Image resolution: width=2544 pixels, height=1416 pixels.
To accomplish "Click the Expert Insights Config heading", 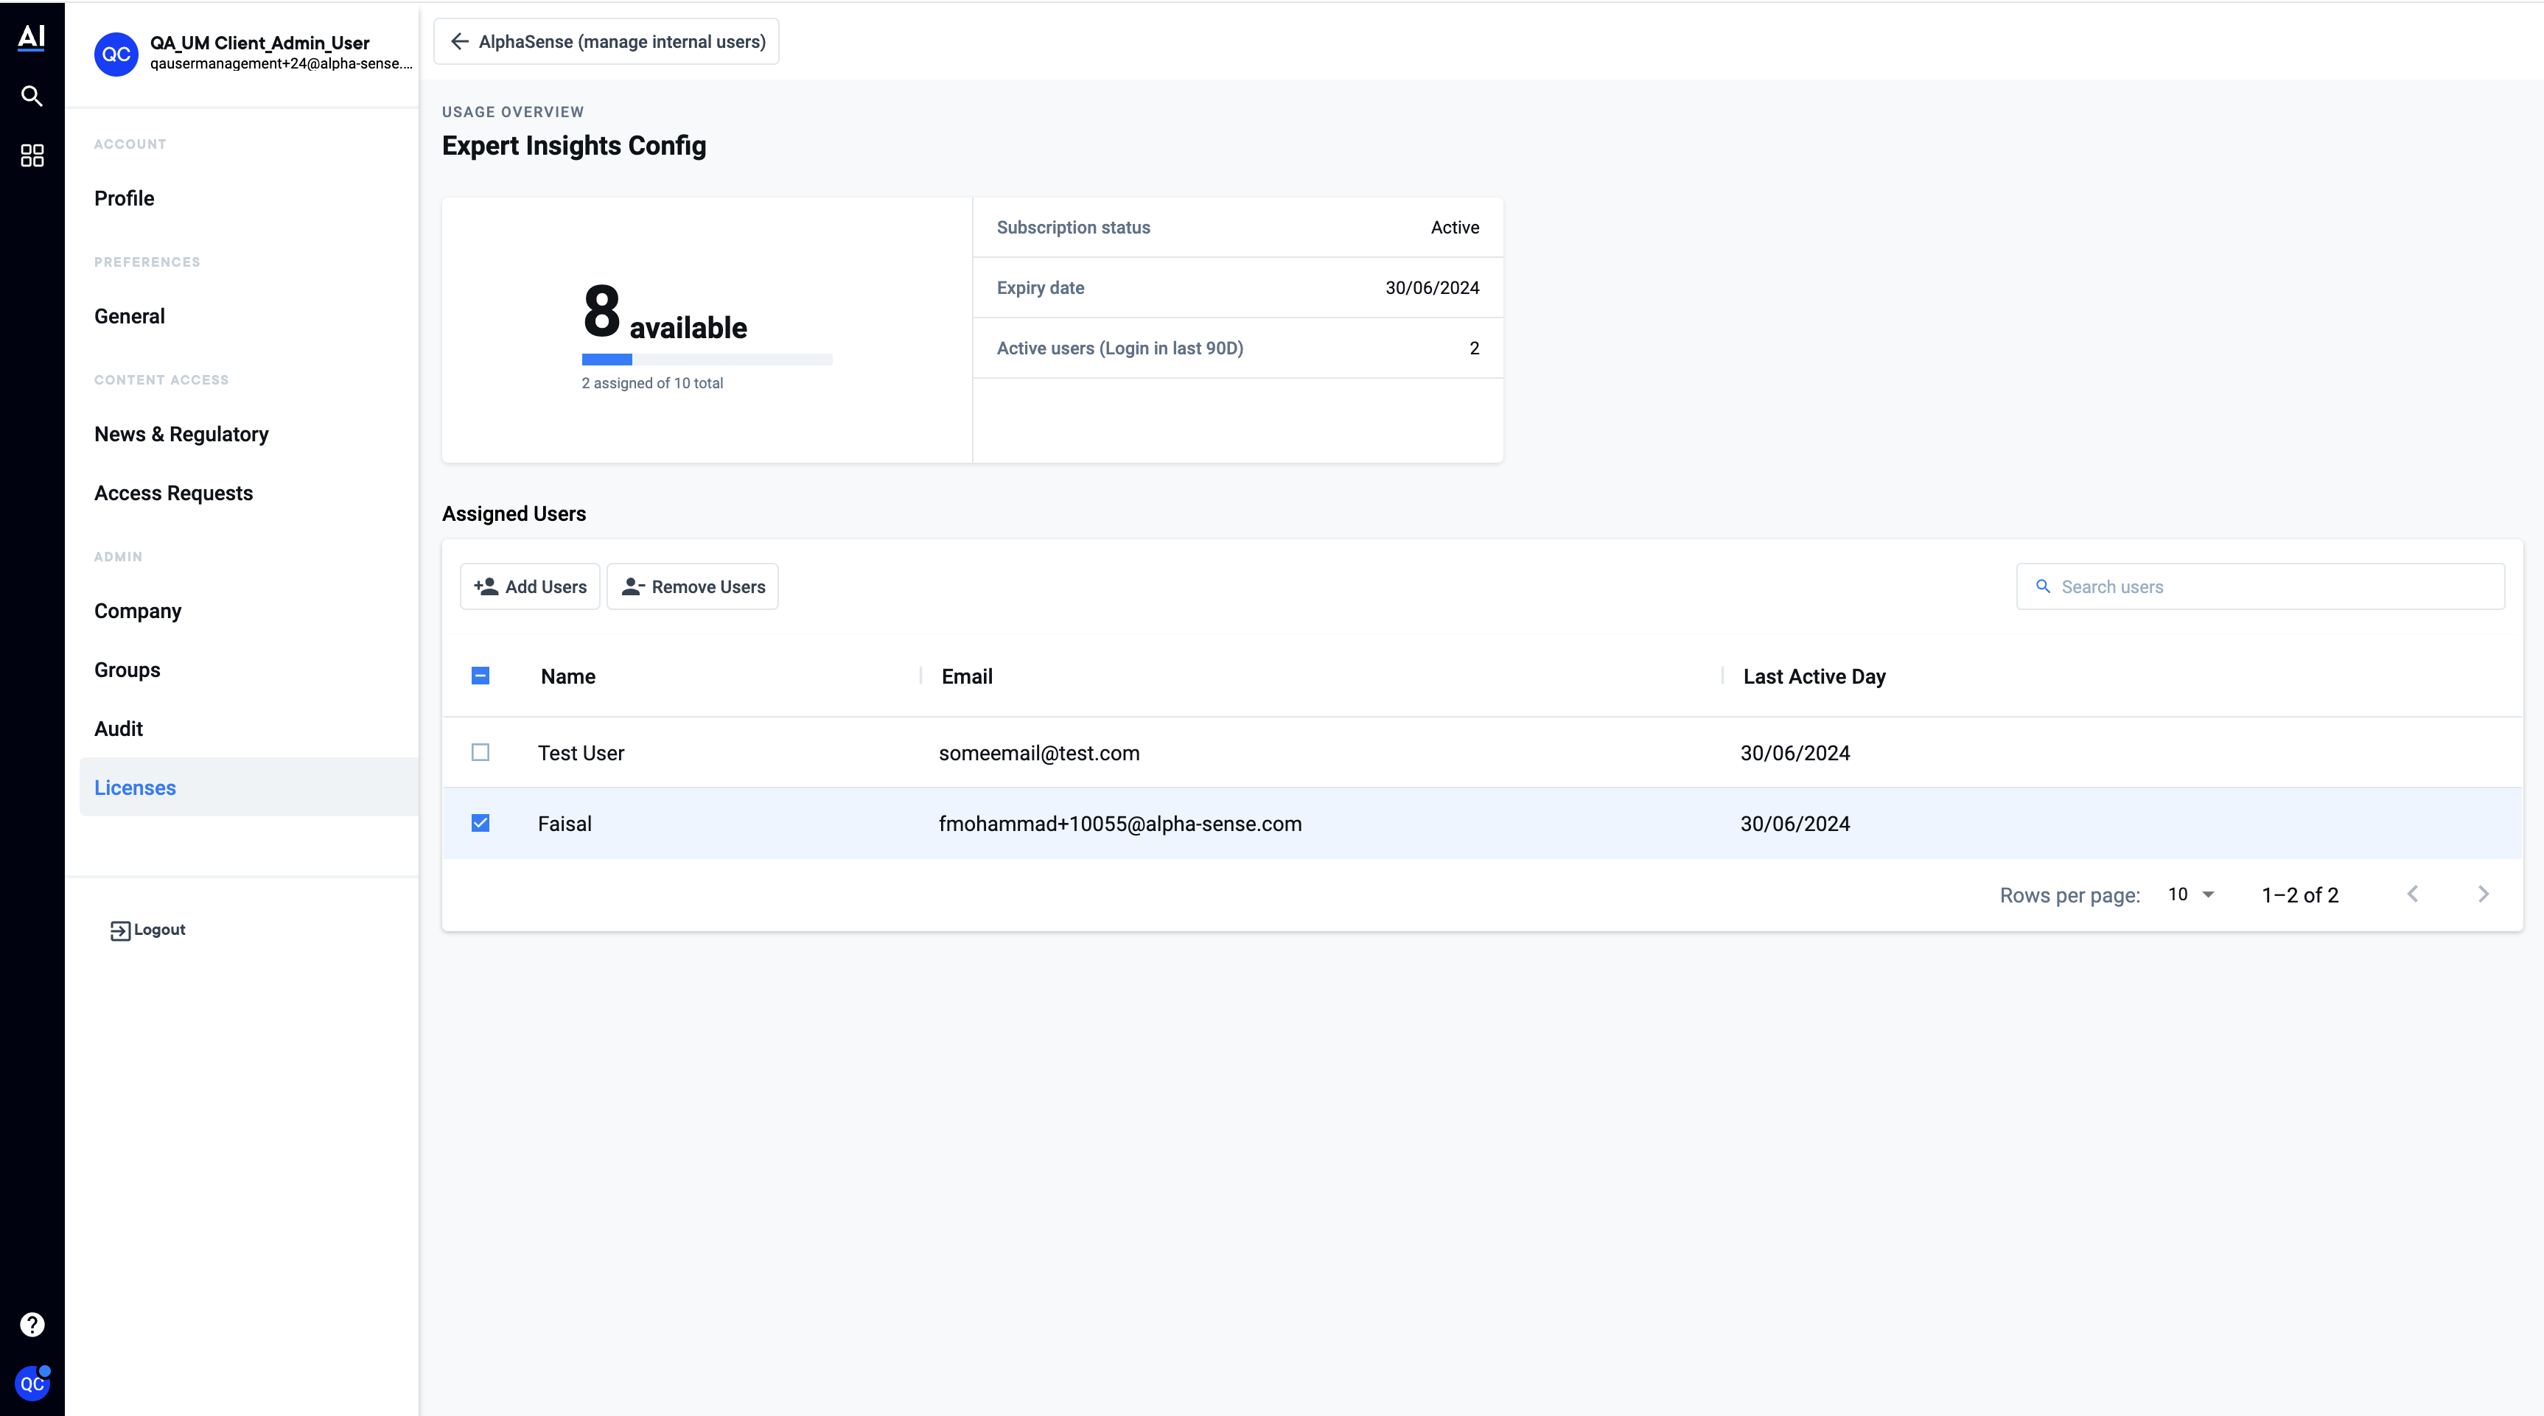I will (574, 145).
